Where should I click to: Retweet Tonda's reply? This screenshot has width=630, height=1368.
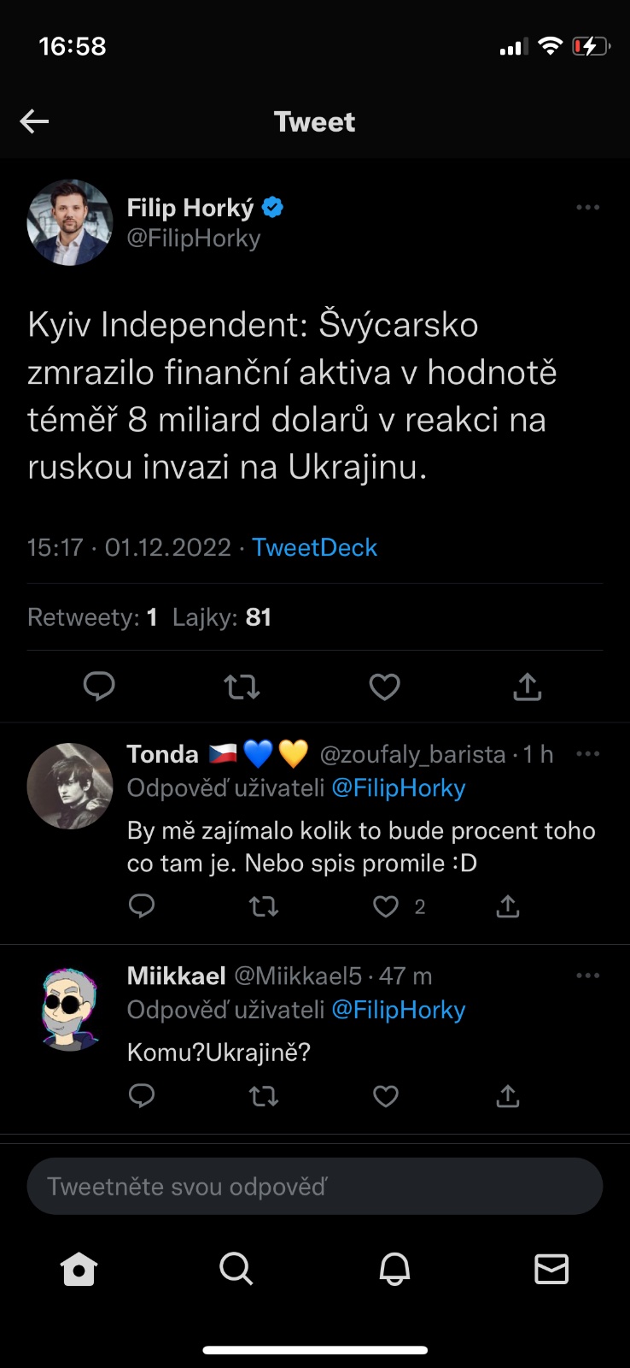point(264,906)
